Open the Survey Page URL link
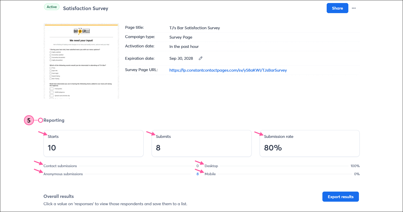Screen dimensions: 403x212 228,70
